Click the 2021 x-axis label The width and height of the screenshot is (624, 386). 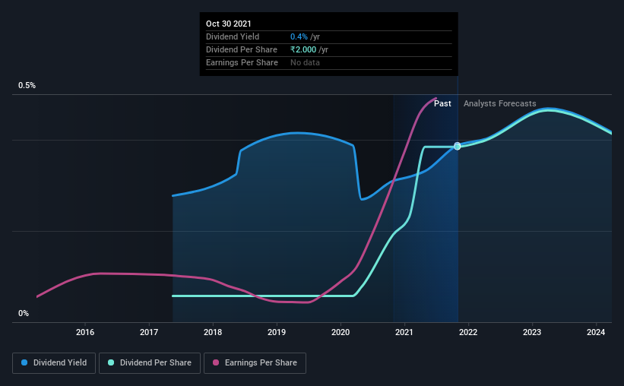click(x=404, y=332)
